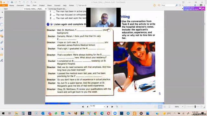Open Outlook from the taskbar
The image size is (207, 116).
coord(43,113)
